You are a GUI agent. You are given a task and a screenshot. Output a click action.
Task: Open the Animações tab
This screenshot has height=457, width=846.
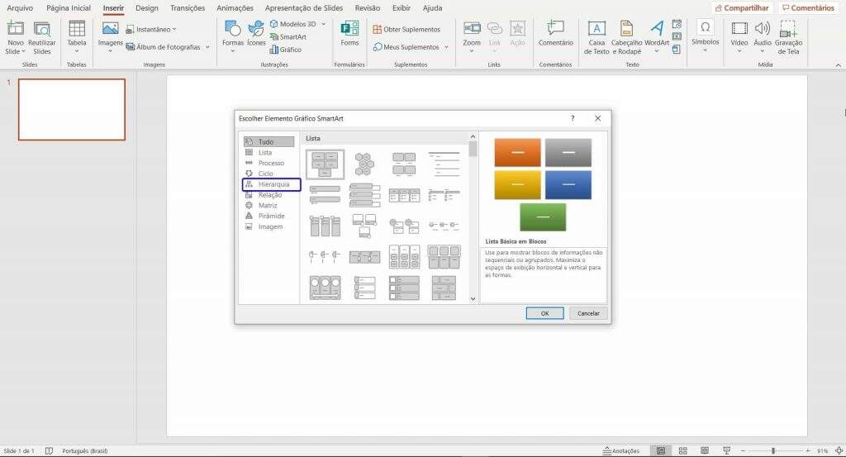click(x=235, y=8)
